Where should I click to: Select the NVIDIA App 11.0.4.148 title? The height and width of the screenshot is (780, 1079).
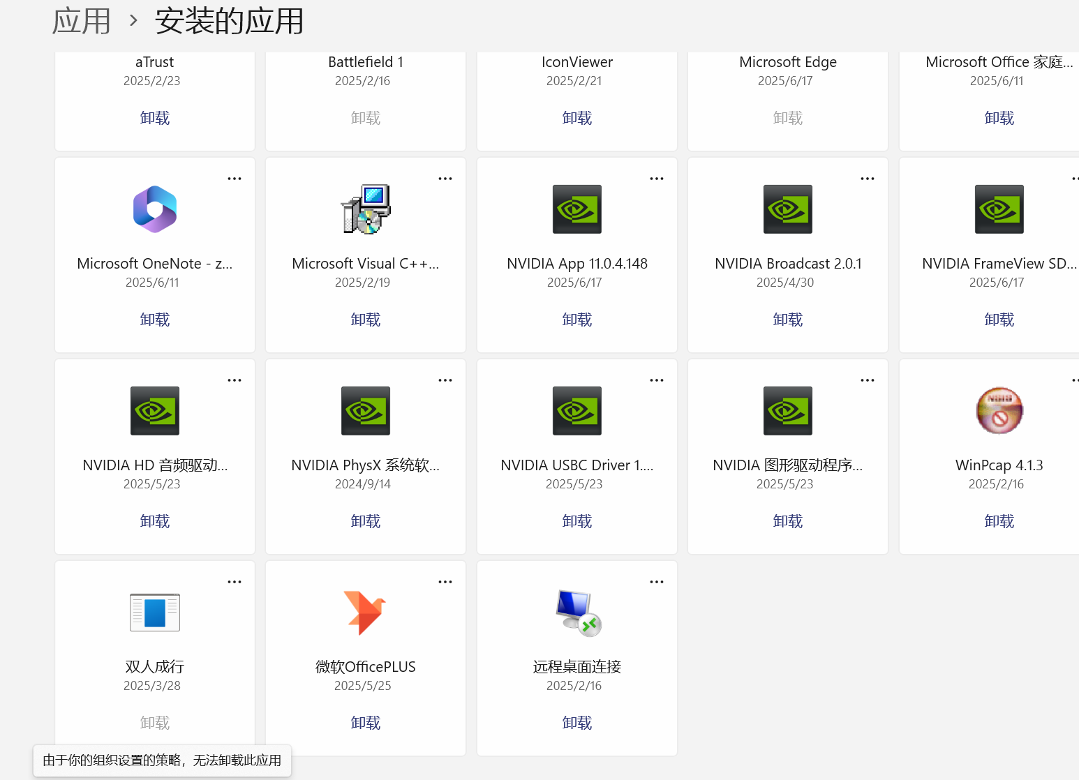577,264
